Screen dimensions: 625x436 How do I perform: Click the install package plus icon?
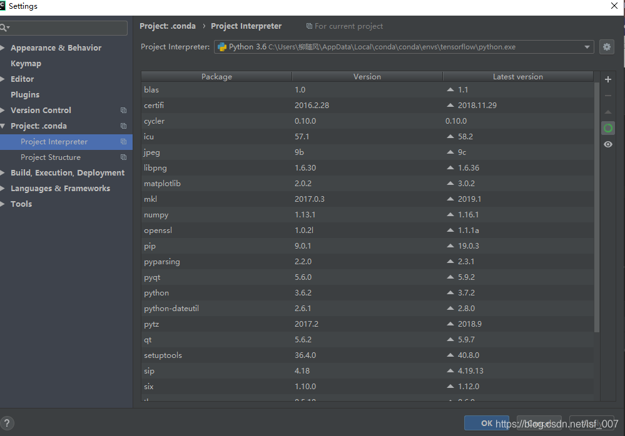pyautogui.click(x=608, y=79)
